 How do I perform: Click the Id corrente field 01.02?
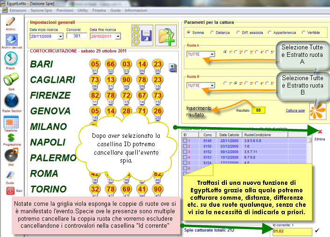click(292, 231)
